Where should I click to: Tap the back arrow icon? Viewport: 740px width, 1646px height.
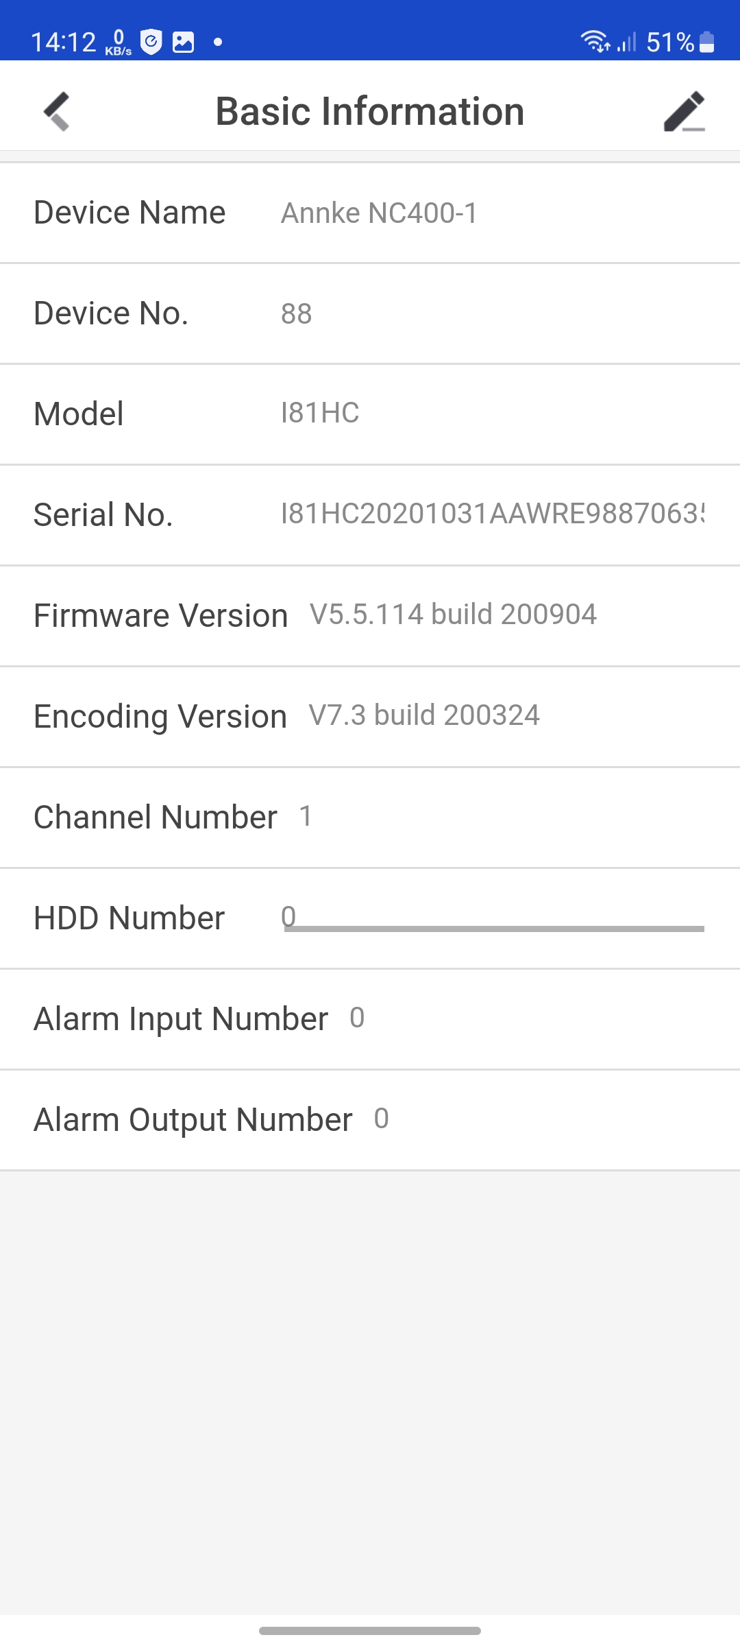click(57, 111)
